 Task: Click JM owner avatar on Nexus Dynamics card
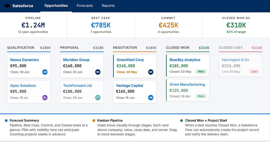tap(45, 72)
